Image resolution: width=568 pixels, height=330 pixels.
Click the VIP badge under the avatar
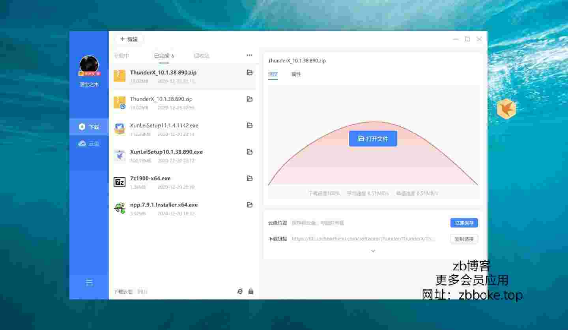[90, 73]
